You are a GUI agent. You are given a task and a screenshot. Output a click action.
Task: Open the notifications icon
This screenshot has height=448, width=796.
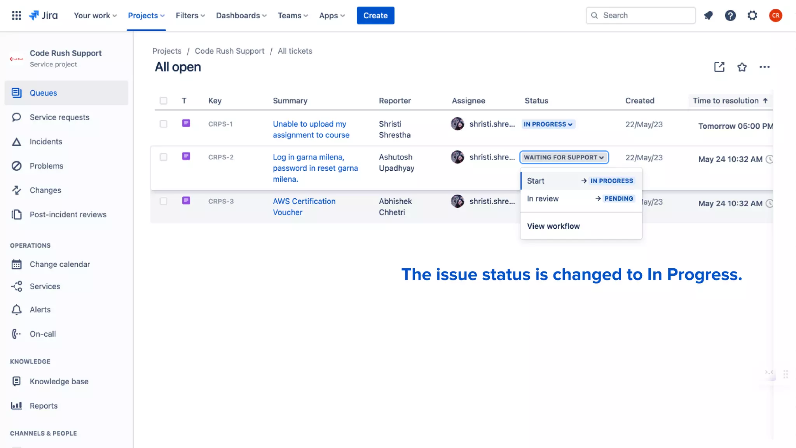point(708,16)
